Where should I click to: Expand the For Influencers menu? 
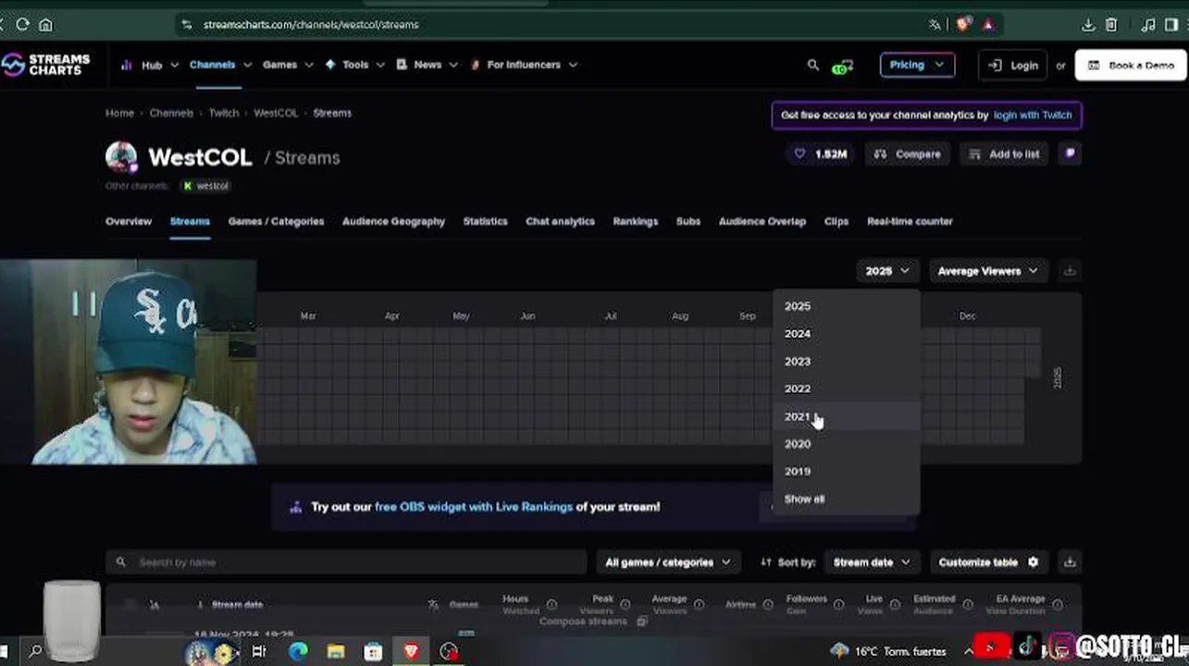pos(524,65)
